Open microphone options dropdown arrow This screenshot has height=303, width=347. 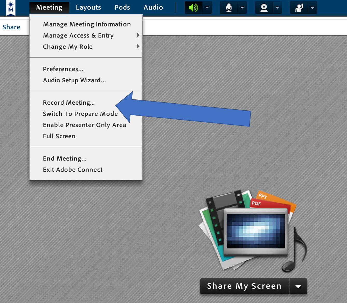(x=242, y=8)
